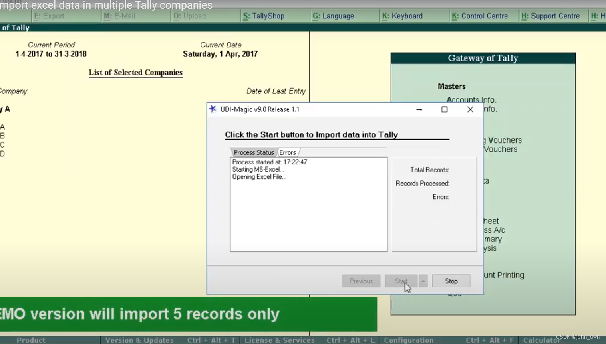
Task: Click the Gateway of Tally title bar
Action: pos(483,58)
